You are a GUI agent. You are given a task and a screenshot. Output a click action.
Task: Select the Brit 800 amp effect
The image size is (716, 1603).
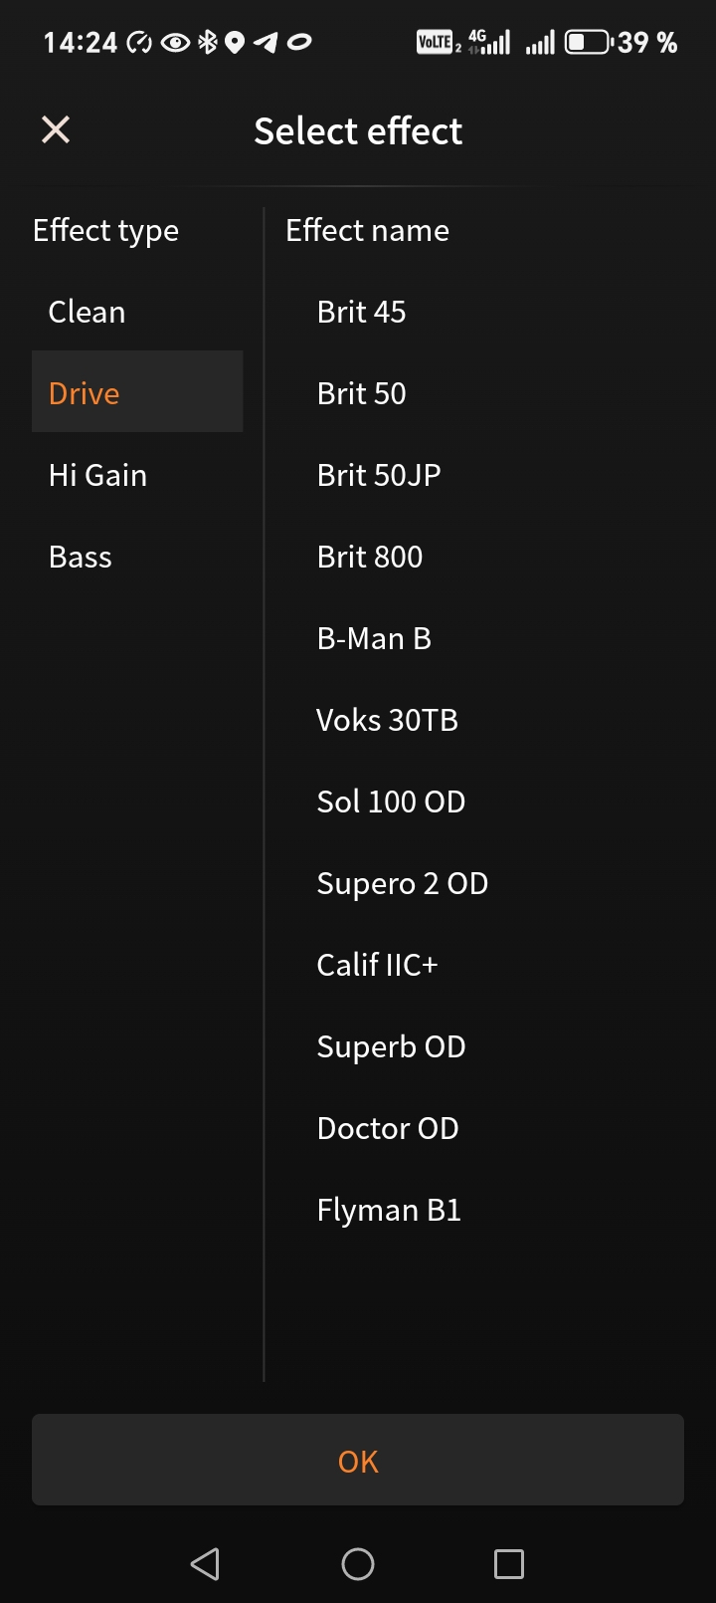coord(370,557)
